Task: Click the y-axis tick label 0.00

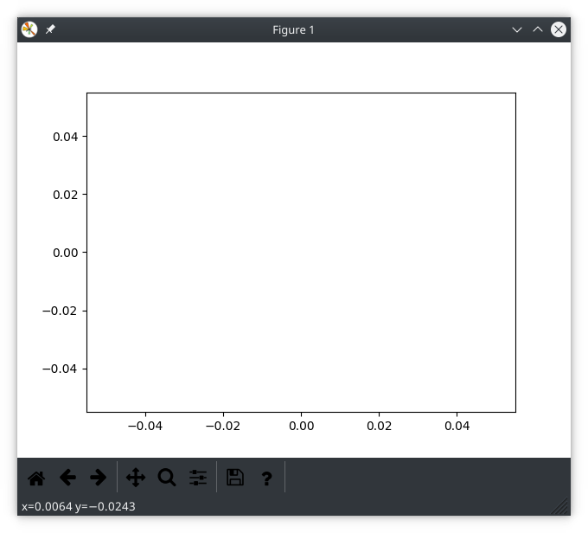Action: 65,253
